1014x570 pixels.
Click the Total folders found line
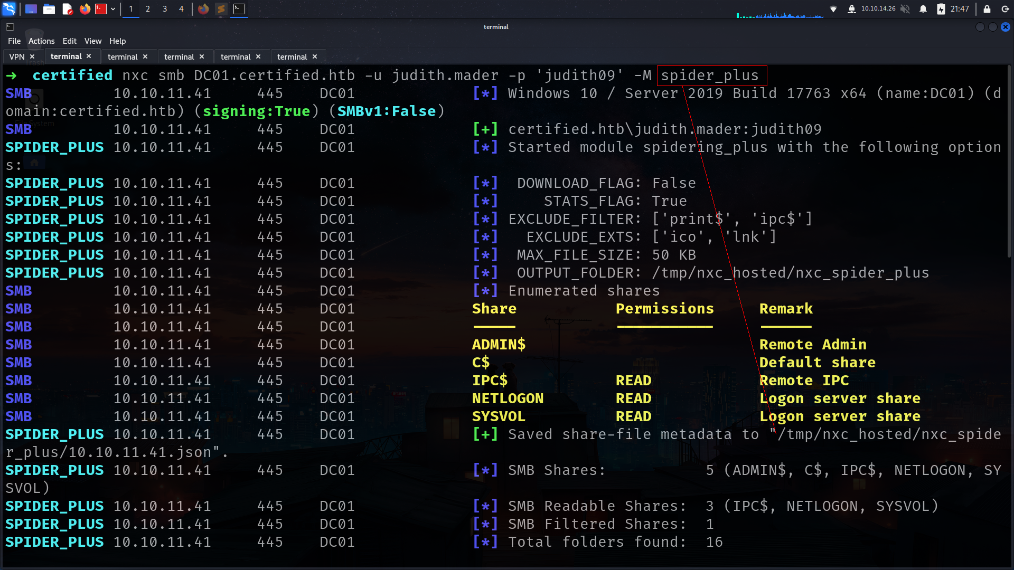tap(615, 542)
